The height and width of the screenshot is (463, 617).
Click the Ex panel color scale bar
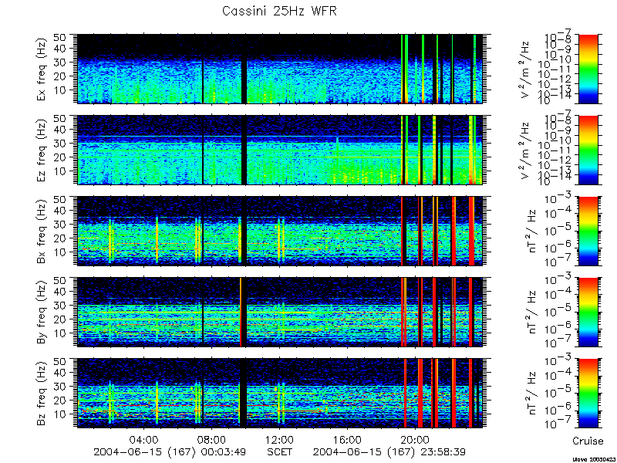588,69
